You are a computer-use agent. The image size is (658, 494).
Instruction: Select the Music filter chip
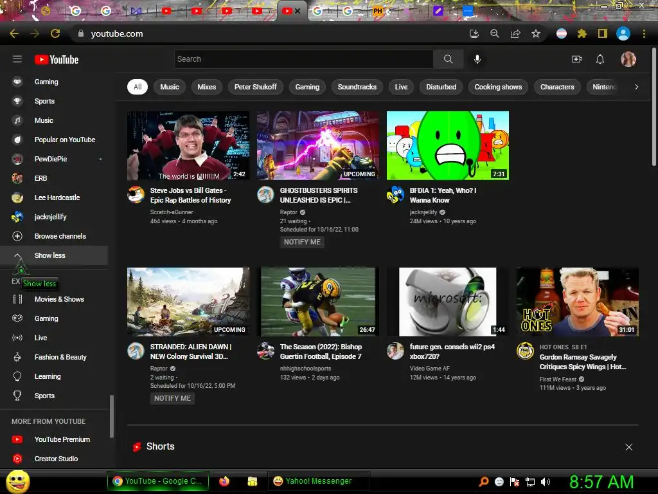click(170, 87)
